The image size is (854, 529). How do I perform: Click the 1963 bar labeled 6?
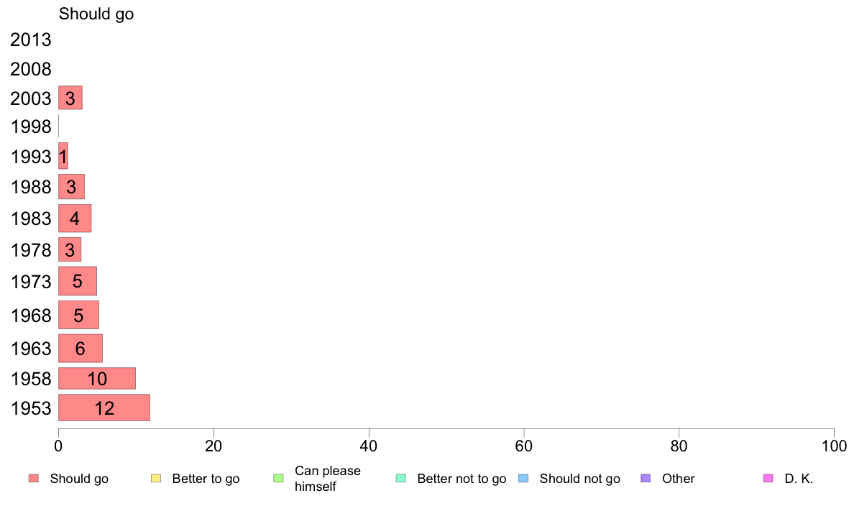[80, 349]
